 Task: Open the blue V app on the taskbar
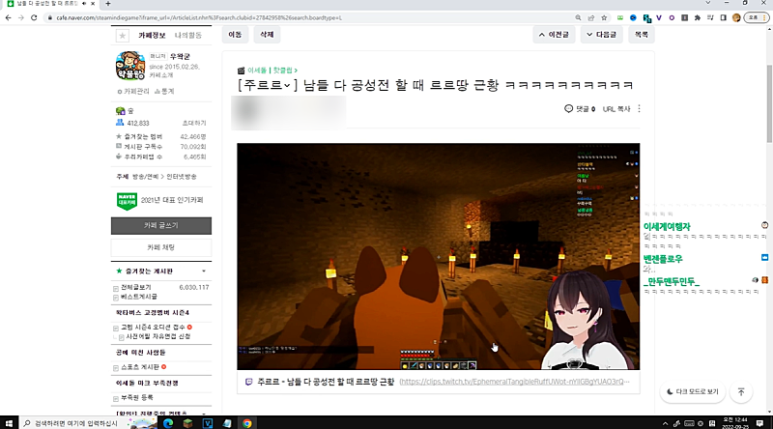click(208, 423)
